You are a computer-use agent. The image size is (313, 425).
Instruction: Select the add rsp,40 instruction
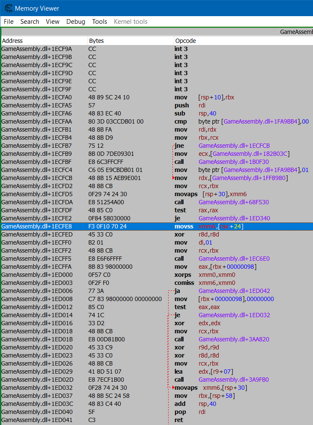pos(195,404)
